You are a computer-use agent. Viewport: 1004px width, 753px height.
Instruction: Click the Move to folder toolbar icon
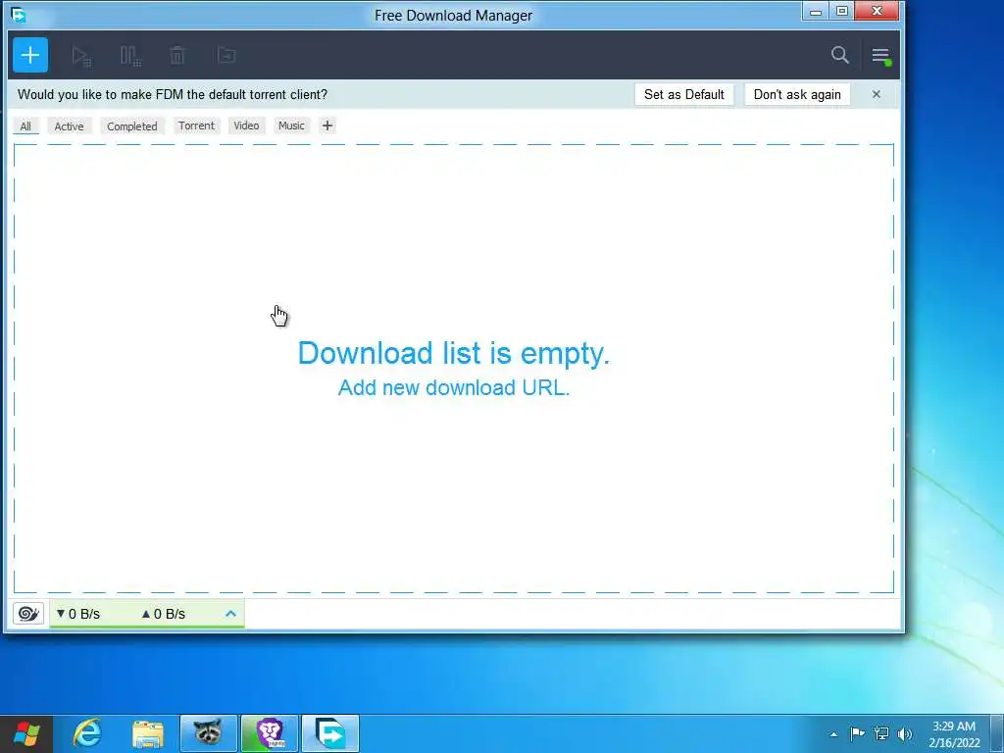tap(226, 55)
